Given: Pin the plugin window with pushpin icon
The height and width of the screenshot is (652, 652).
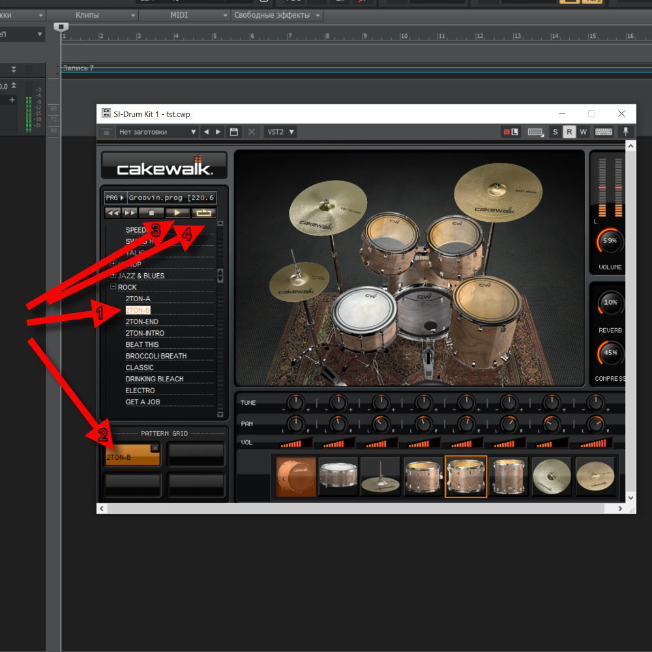Looking at the screenshot, I should tap(625, 132).
